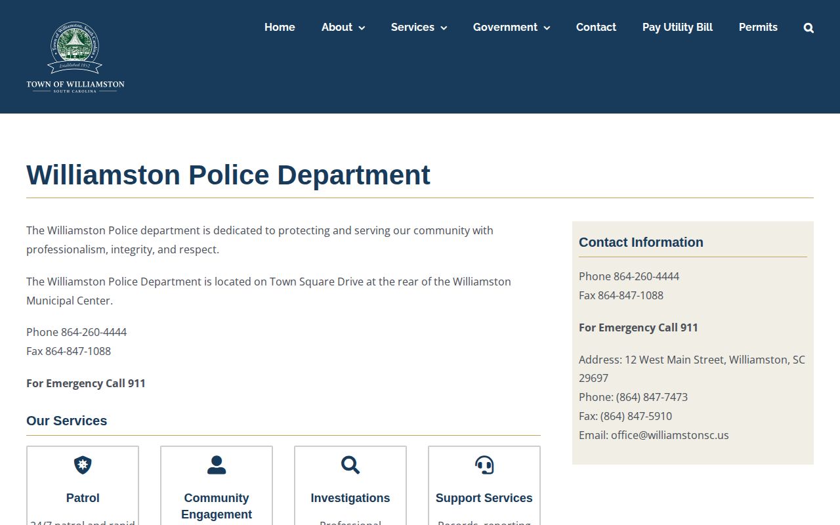Click the sidebar For Emergency Call 911 text
The height and width of the screenshot is (525, 840).
point(639,327)
